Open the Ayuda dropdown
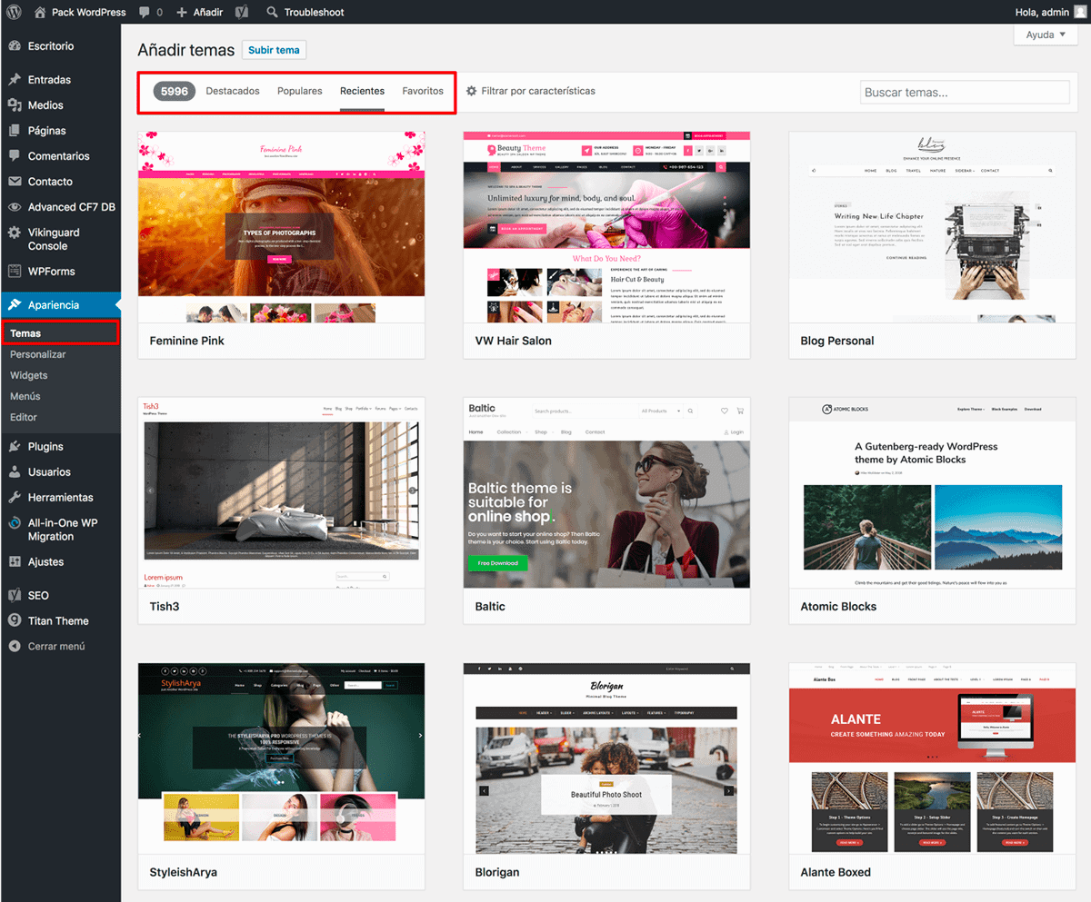Image resolution: width=1091 pixels, height=902 pixels. 1044,34
